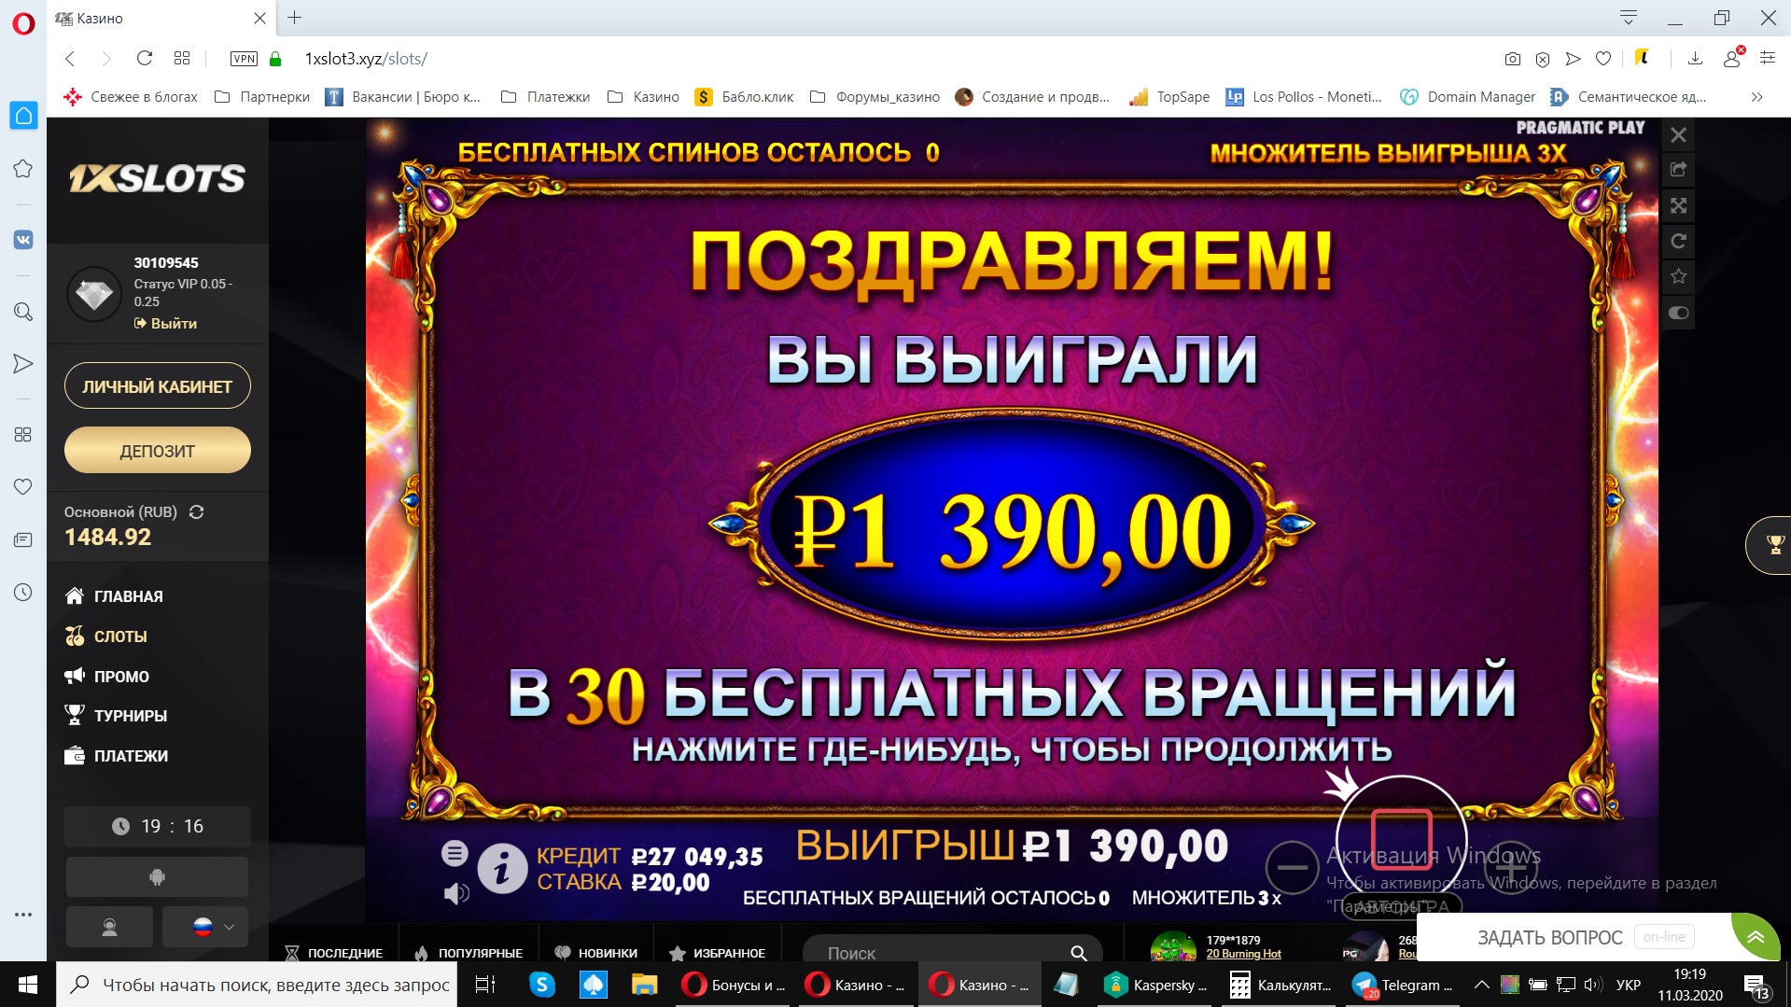
Task: Toggle the game panel switch
Action: (x=1678, y=313)
